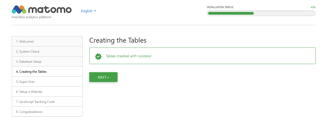This screenshot has height=117, width=321.
Task: Jump to step 5. Super User
Action: (47, 81)
